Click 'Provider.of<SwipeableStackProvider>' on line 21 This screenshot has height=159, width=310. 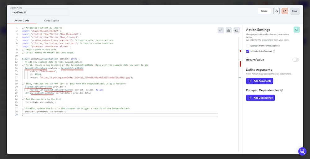(51, 90)
